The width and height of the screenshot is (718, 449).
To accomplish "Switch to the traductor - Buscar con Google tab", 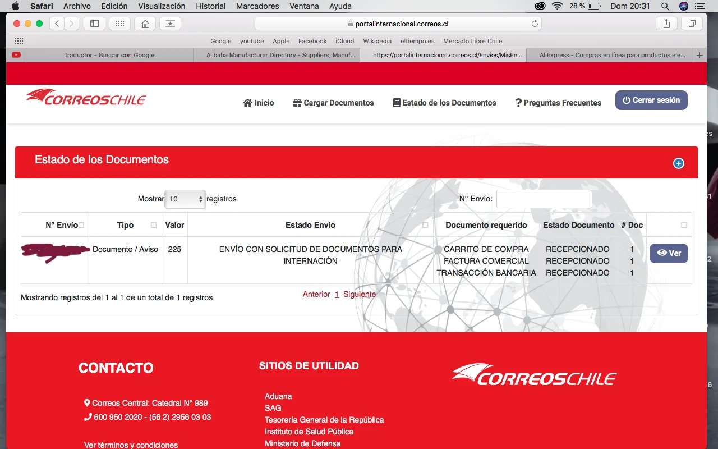I will pyautogui.click(x=109, y=55).
